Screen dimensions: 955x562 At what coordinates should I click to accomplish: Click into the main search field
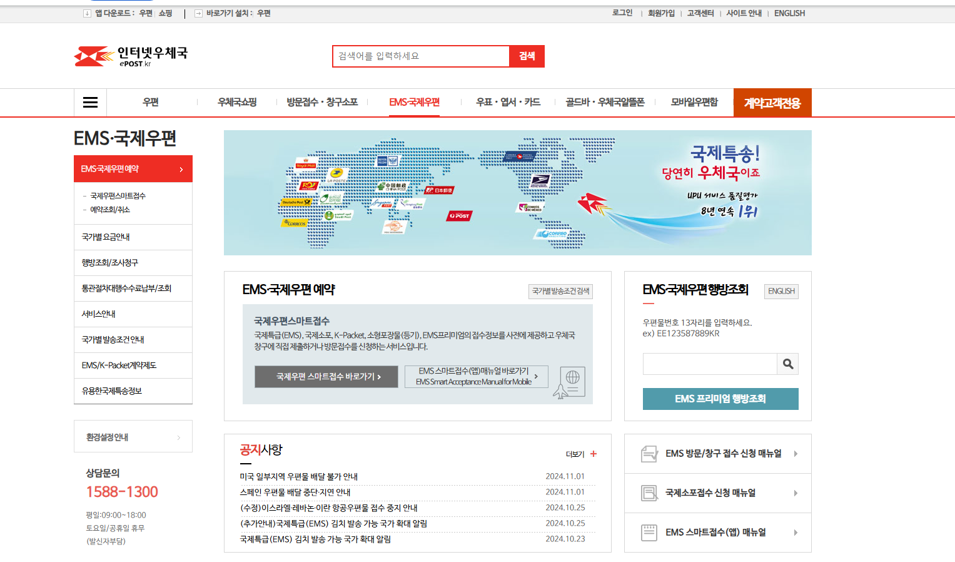(x=422, y=56)
